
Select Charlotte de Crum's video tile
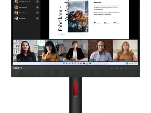(75, 50)
